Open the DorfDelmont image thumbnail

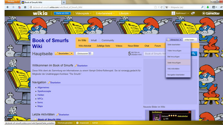click(170, 116)
